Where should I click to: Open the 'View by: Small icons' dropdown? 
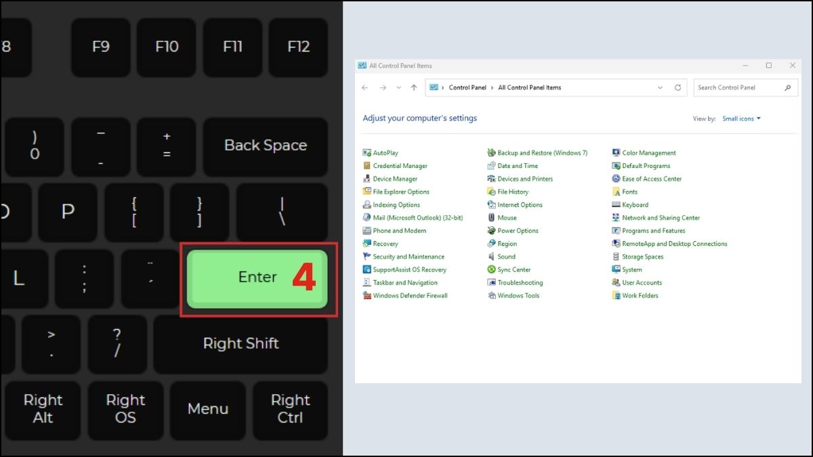tap(741, 118)
